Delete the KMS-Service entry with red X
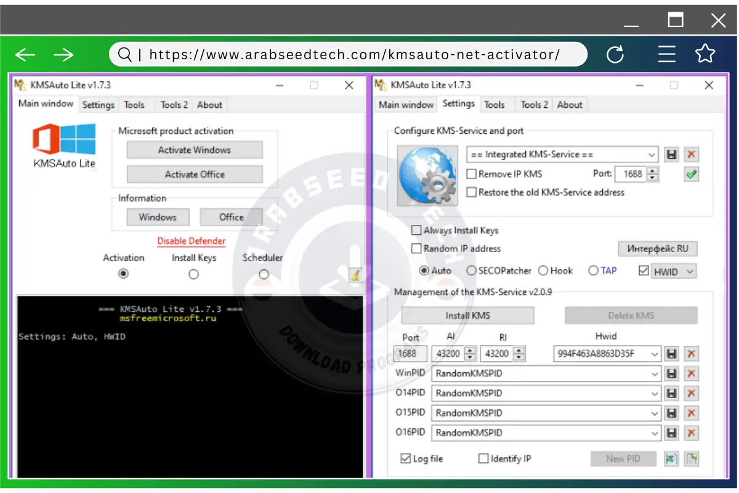 tap(692, 154)
